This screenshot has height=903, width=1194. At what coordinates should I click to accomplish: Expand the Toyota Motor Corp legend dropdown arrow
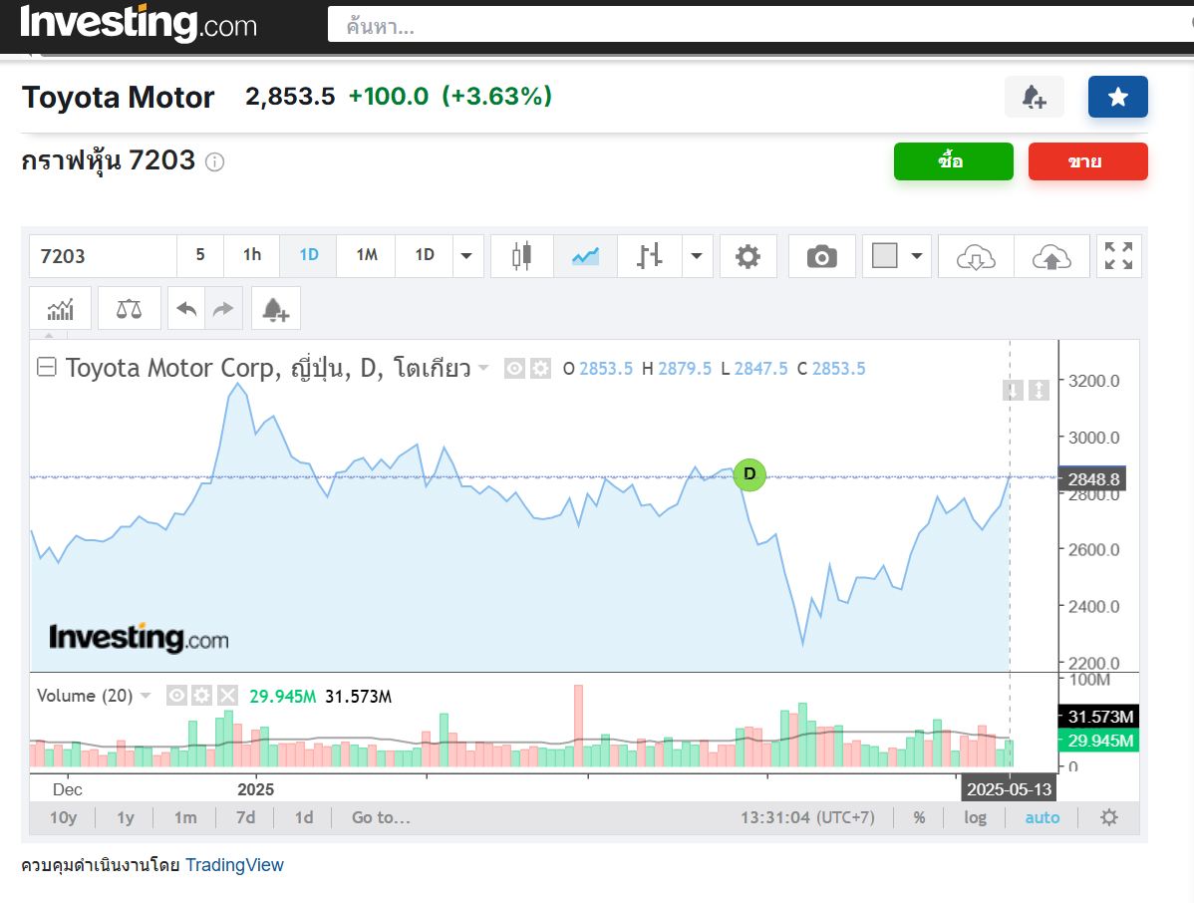click(x=482, y=368)
